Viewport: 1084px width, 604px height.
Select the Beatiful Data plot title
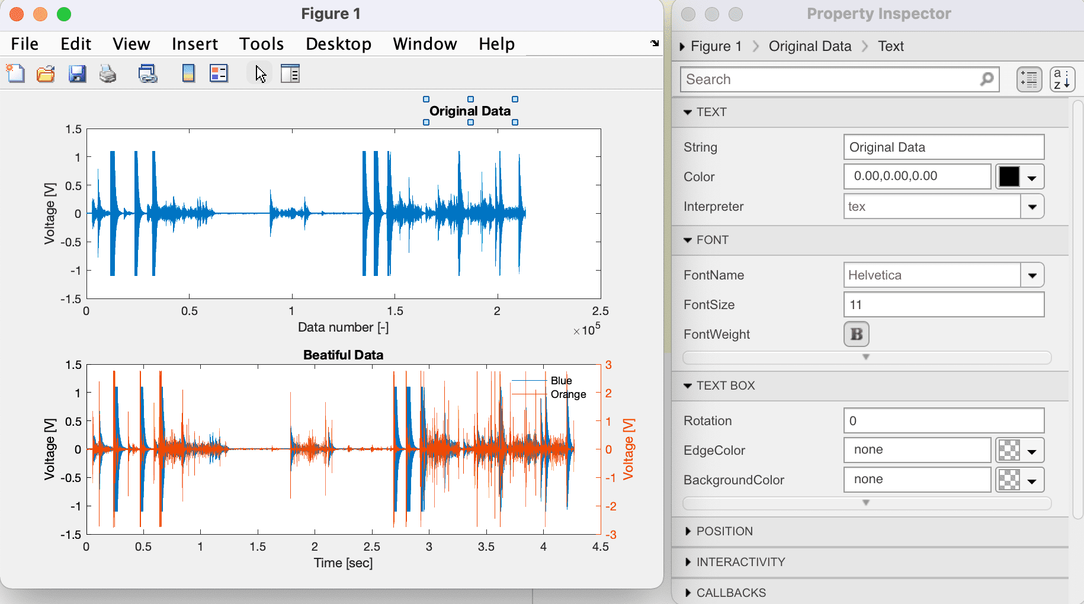point(343,355)
